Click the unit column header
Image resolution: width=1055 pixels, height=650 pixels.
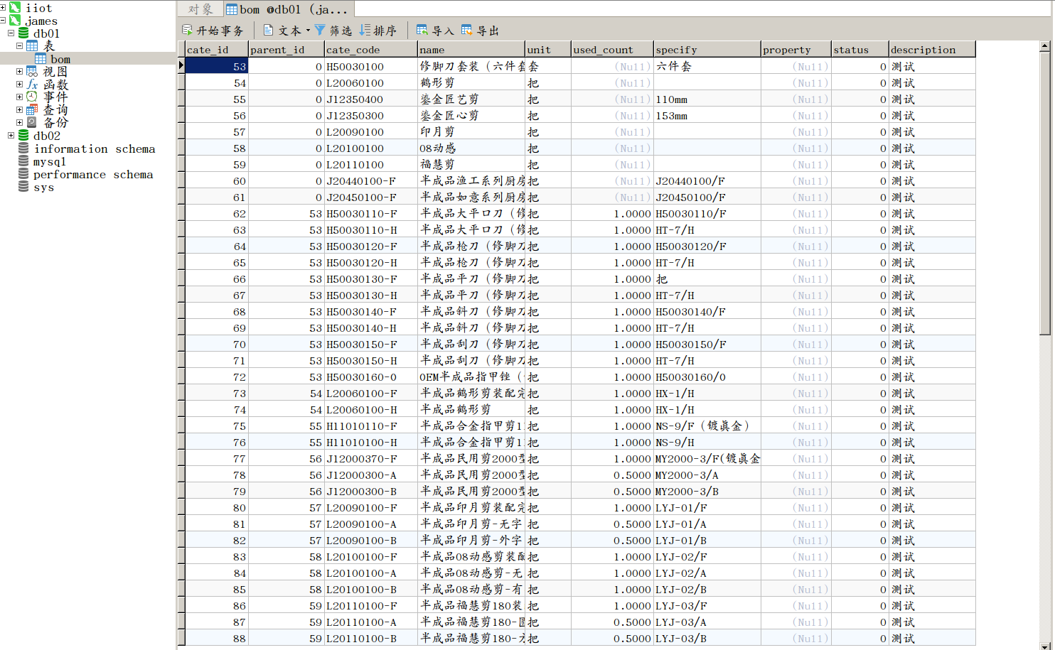click(548, 50)
